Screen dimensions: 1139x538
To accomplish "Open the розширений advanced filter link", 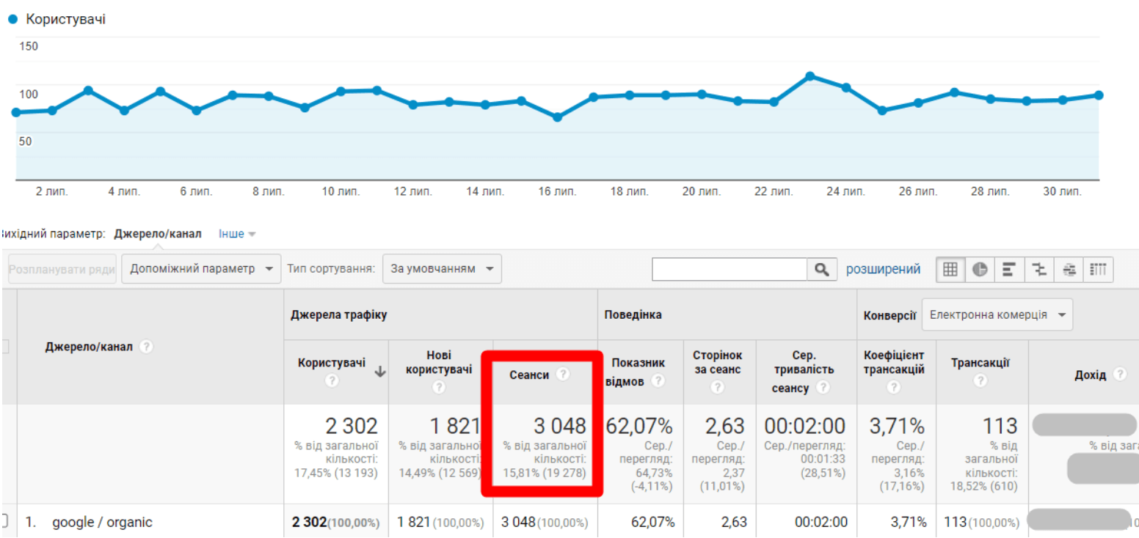I will [883, 269].
